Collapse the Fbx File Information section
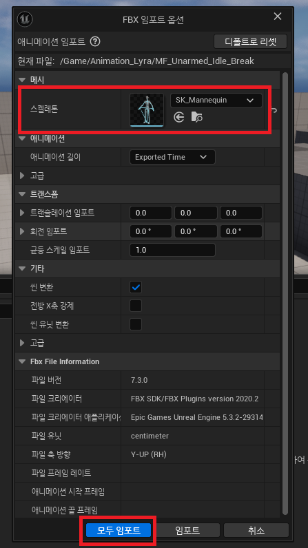This screenshot has width=308, height=548. coord(23,361)
